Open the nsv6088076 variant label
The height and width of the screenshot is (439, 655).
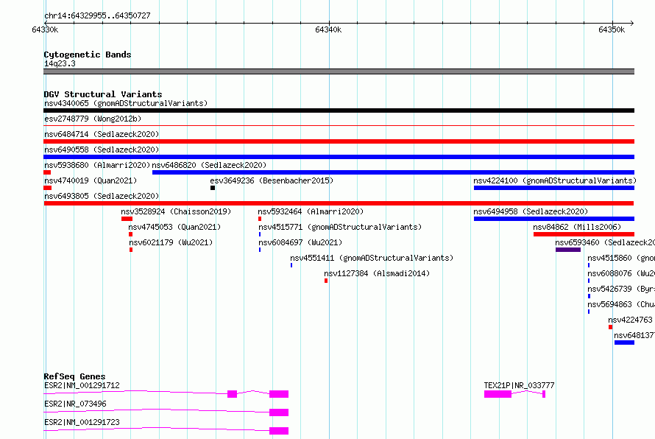coord(621,273)
